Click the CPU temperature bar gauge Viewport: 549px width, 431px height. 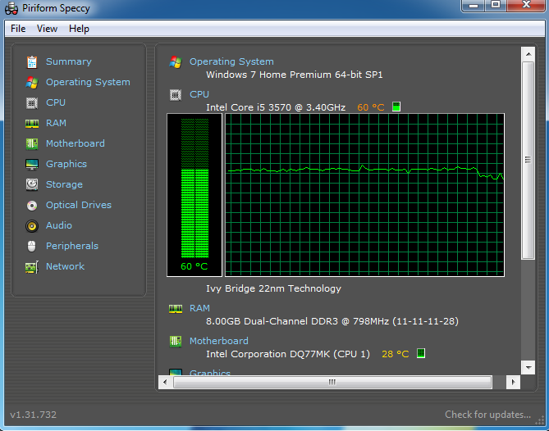point(194,195)
